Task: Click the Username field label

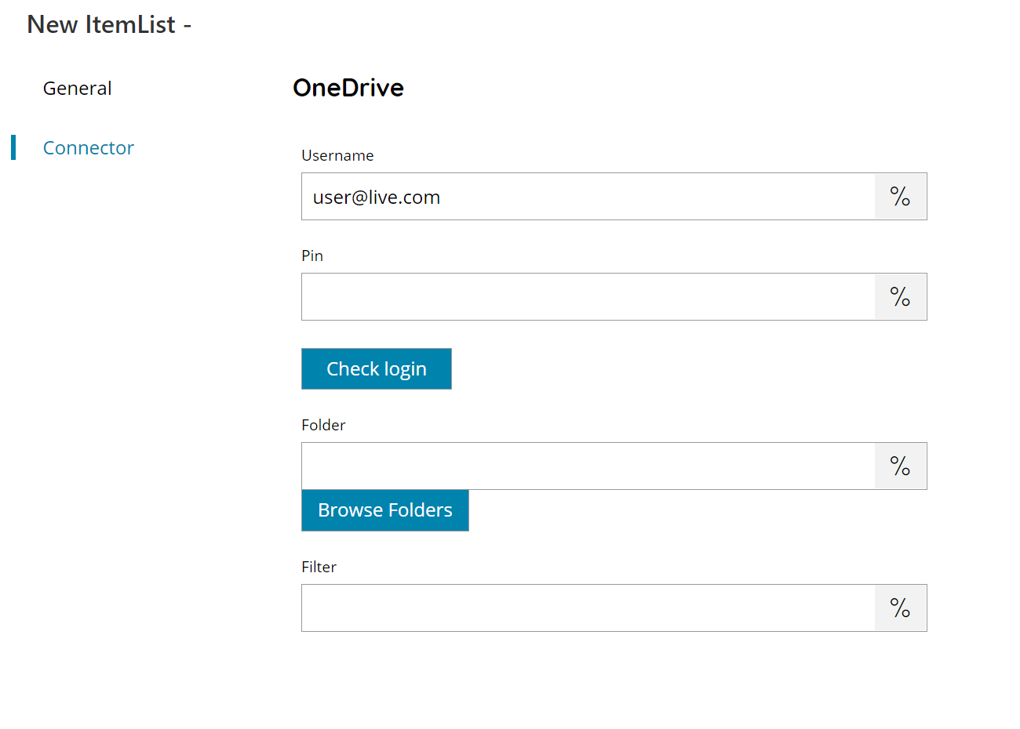Action: click(337, 155)
